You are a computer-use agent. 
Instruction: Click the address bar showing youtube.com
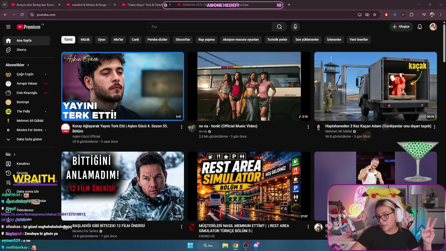tap(192, 15)
